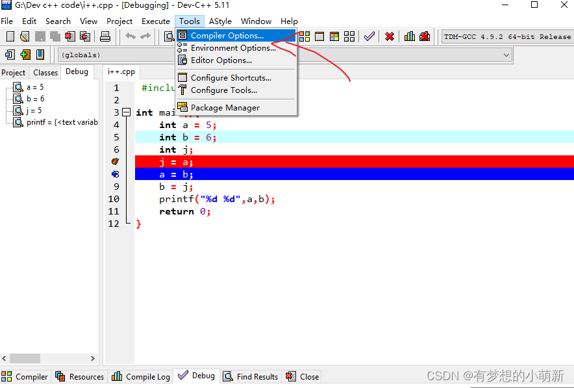Image resolution: width=574 pixels, height=388 pixels.
Task: Click the Toggle Bookmark green plus icon
Action: pyautogui.click(x=25, y=55)
